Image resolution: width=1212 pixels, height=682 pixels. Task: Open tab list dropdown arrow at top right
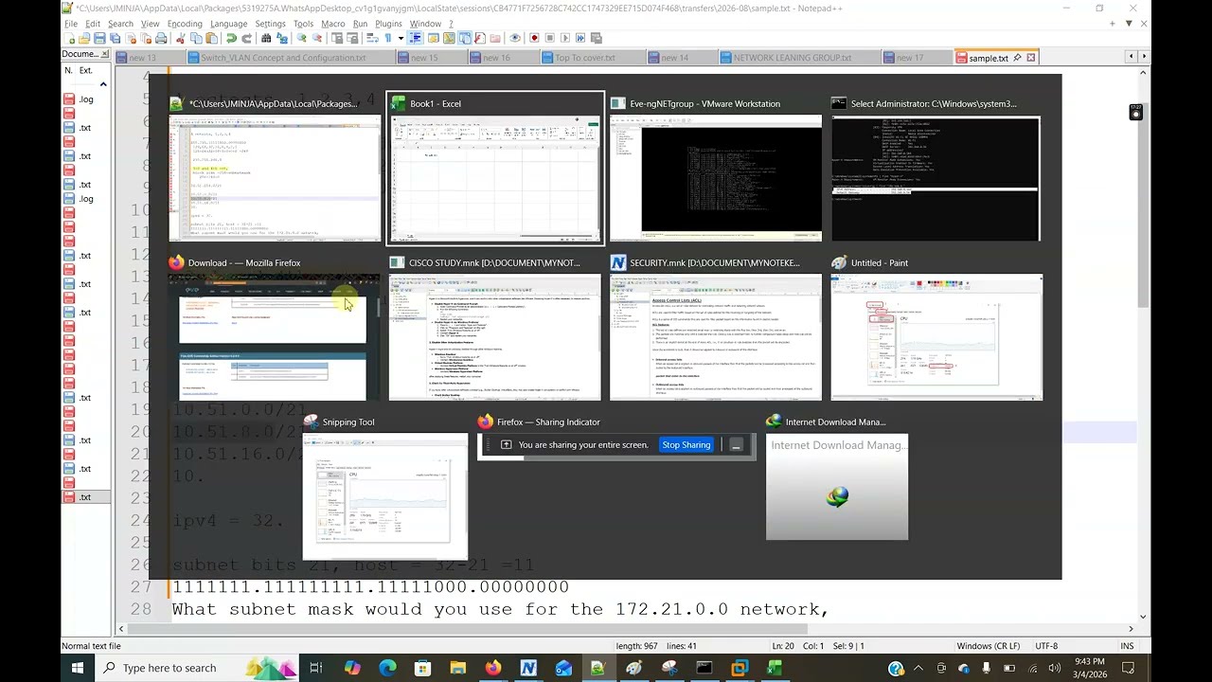pyautogui.click(x=1129, y=24)
